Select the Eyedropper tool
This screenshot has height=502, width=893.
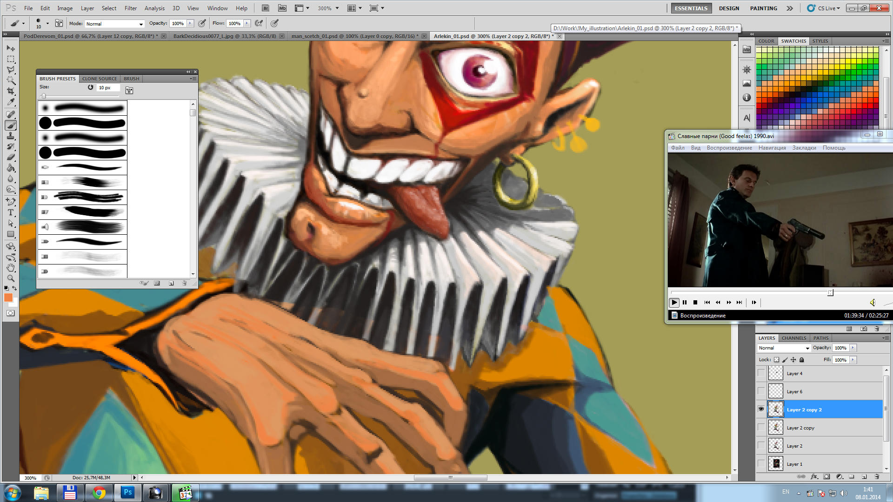[x=11, y=102]
